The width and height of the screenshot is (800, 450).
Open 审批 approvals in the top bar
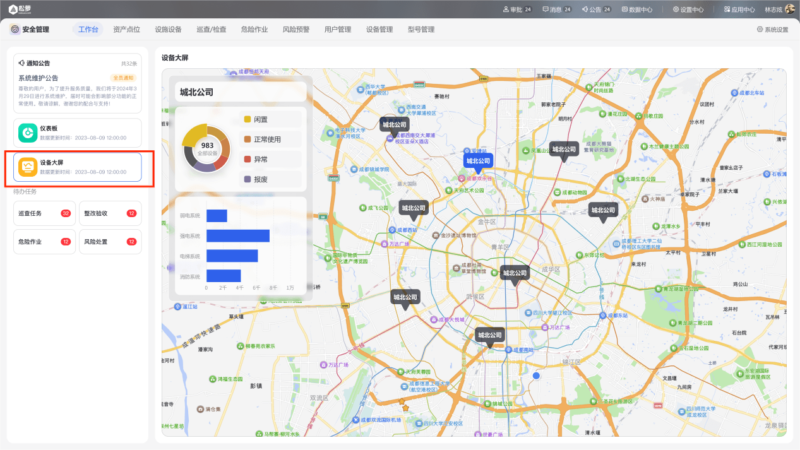click(x=517, y=9)
